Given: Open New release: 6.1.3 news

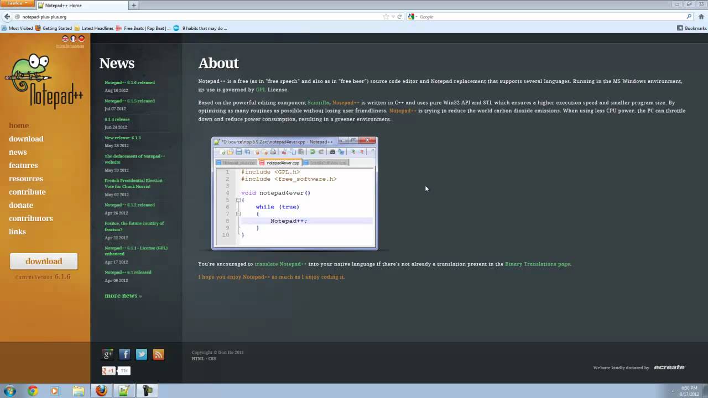Looking at the screenshot, I should click(x=123, y=138).
